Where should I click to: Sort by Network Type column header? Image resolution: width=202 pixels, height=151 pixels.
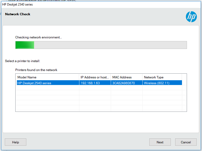point(162,77)
